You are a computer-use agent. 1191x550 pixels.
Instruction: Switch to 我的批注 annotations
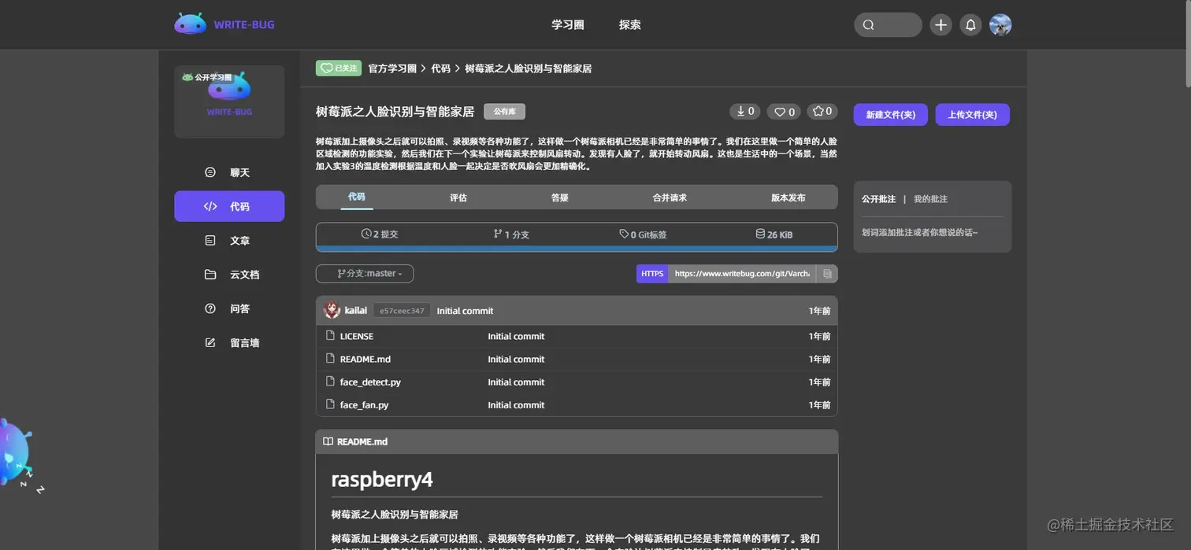tap(930, 199)
